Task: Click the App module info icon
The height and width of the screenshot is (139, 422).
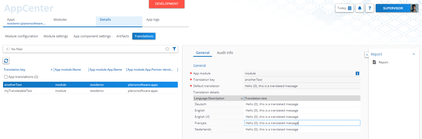Action: click(x=357, y=73)
